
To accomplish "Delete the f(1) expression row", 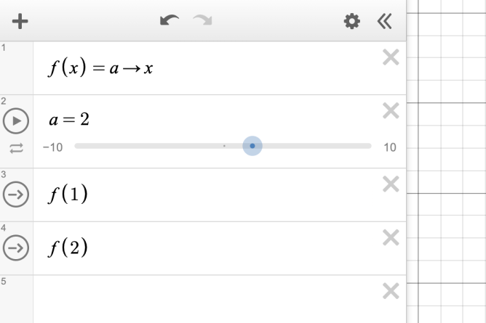I will tap(391, 185).
